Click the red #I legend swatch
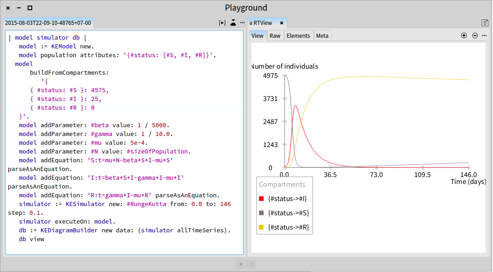 point(261,198)
